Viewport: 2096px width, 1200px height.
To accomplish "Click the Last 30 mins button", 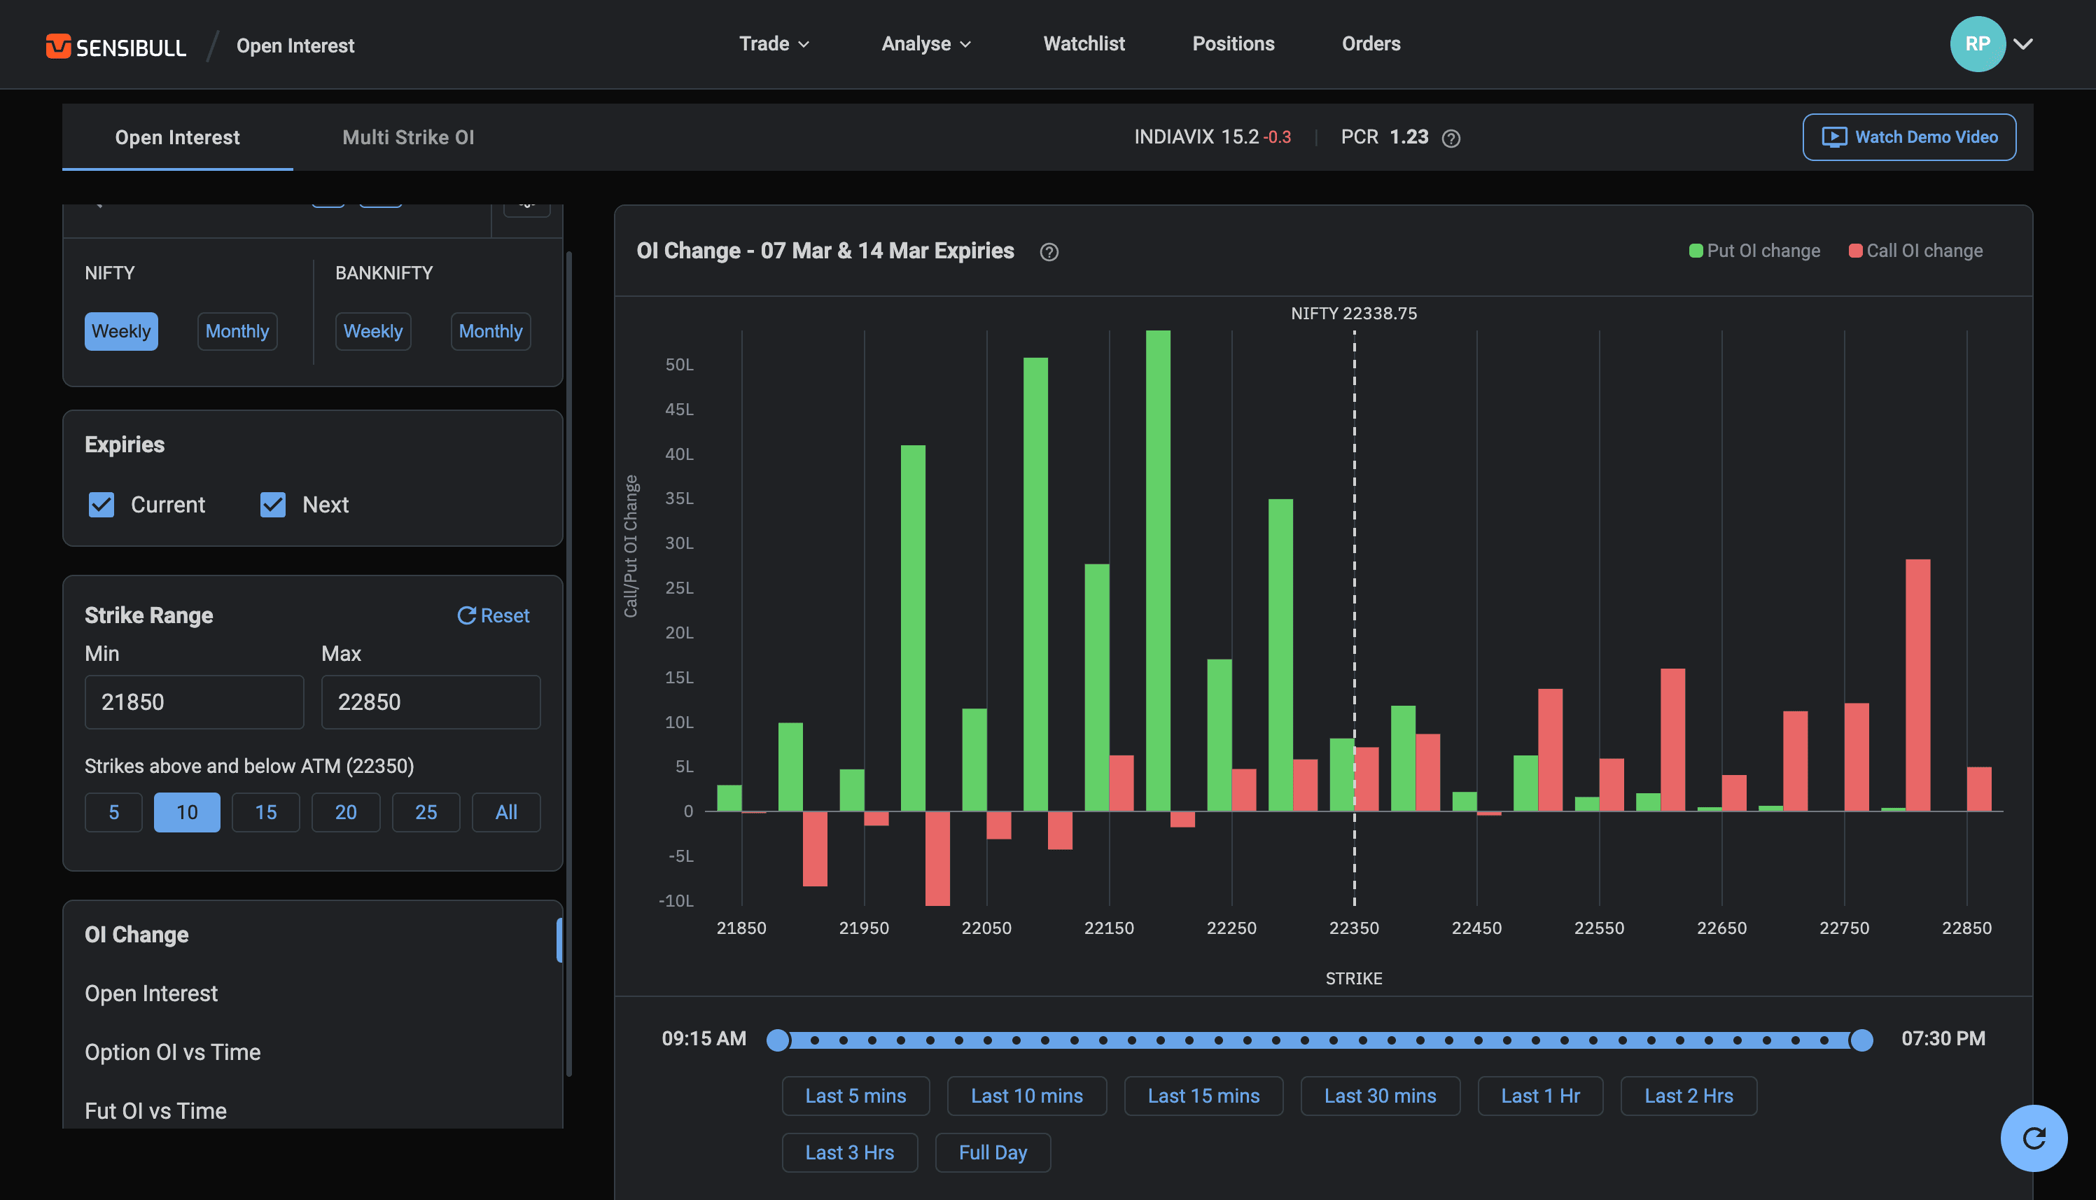I will 1380,1096.
